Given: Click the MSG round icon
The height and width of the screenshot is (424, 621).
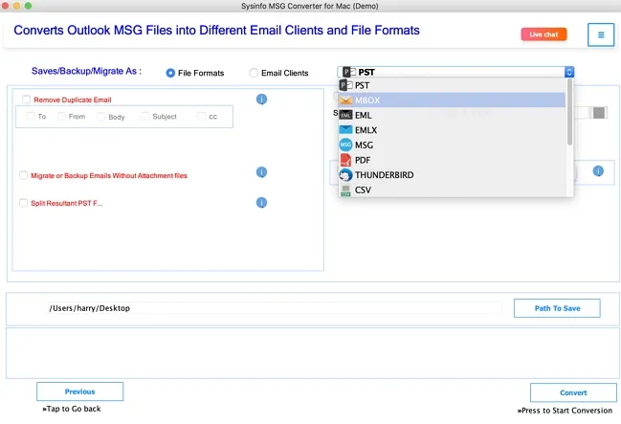Looking at the screenshot, I should (x=345, y=145).
